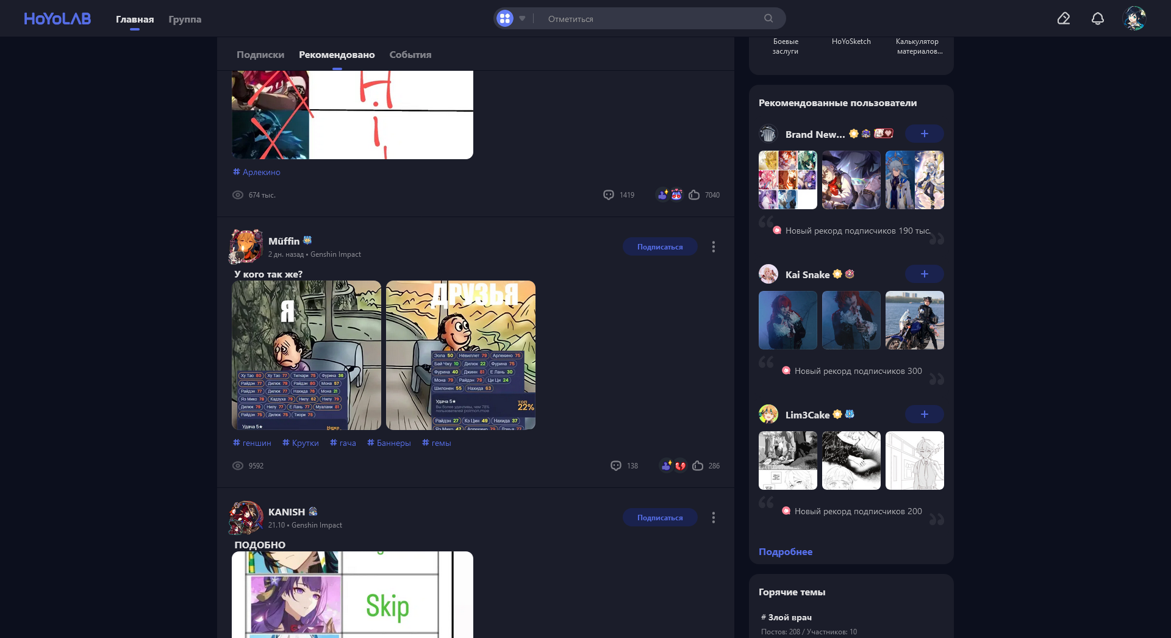Click Подробнее under recommended users
1171x638 pixels.
[786, 551]
